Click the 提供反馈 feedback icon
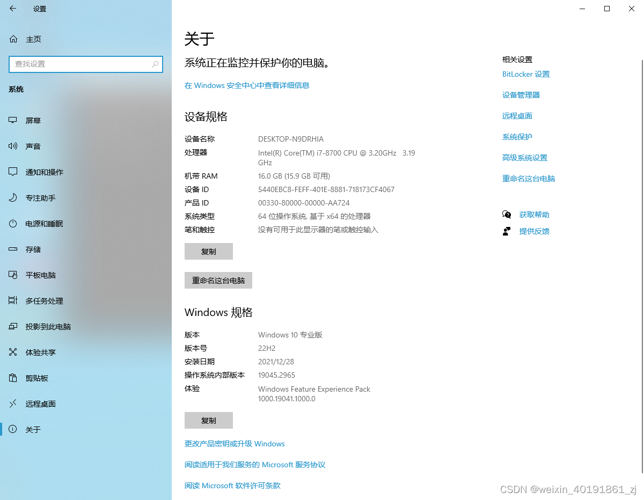Screen dimensions: 644x500 [507, 231]
